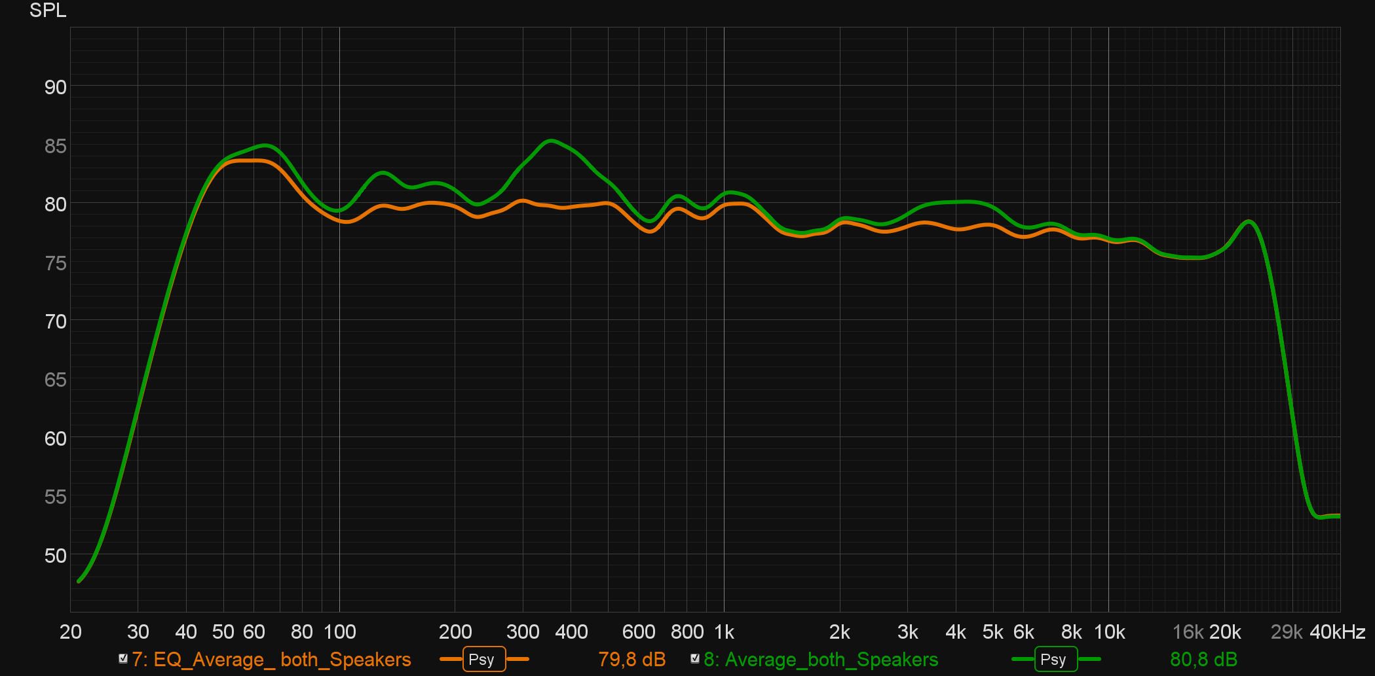Click the 20 frequency axis label

[x=71, y=632]
